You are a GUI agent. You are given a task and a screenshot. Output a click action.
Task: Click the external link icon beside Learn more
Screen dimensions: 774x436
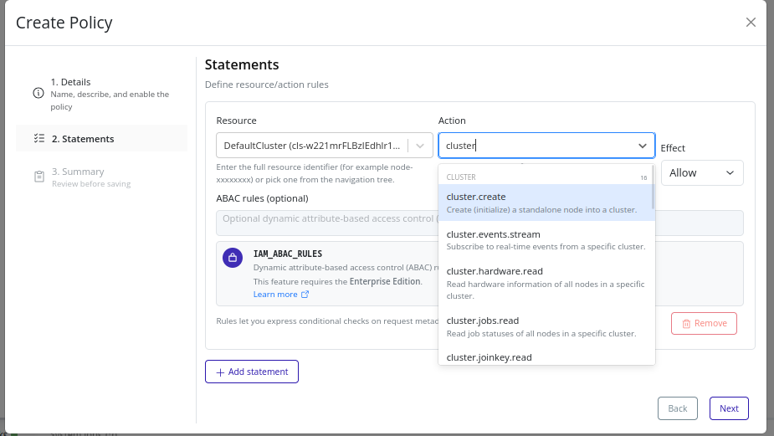(305, 295)
